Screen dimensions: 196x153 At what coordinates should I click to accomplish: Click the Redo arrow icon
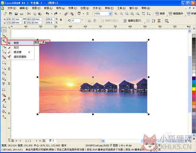click(56, 14)
